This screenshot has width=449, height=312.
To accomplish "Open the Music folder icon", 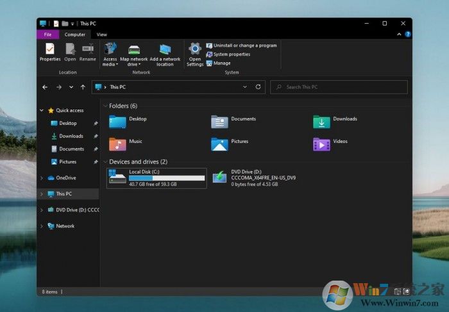I will 117,144.
